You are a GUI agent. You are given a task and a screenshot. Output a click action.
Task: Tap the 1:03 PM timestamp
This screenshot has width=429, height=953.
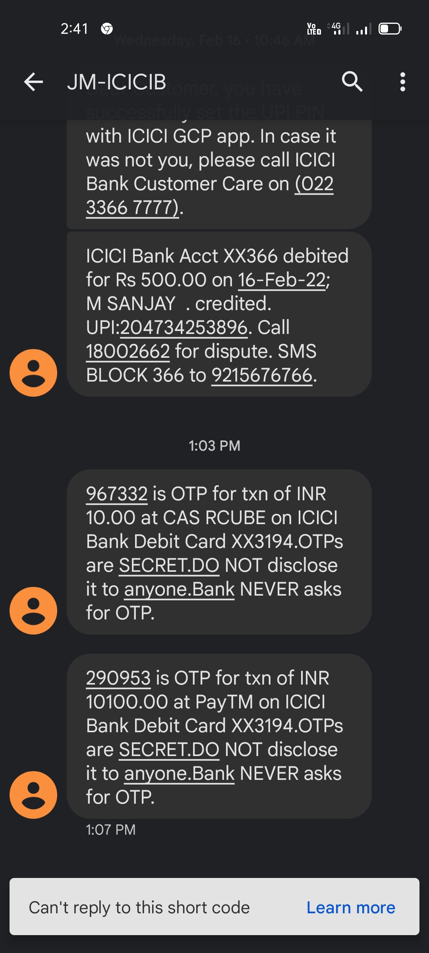point(214,446)
